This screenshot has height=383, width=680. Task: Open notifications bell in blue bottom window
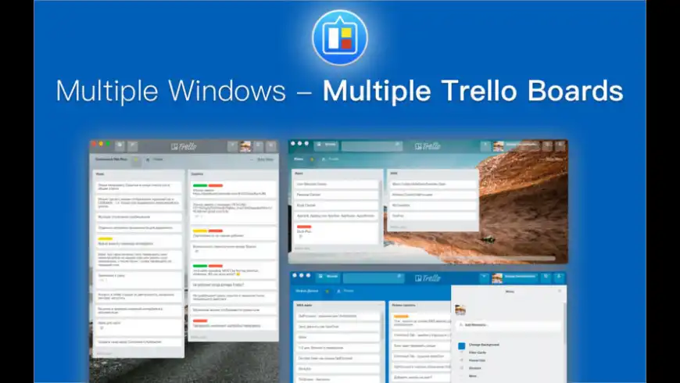tap(559, 277)
